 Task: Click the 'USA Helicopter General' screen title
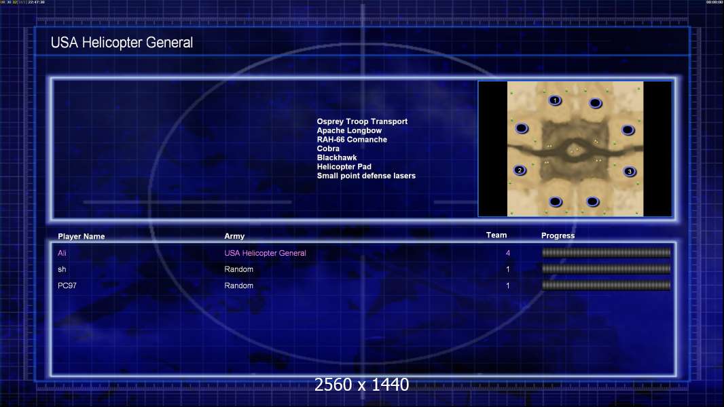[122, 43]
